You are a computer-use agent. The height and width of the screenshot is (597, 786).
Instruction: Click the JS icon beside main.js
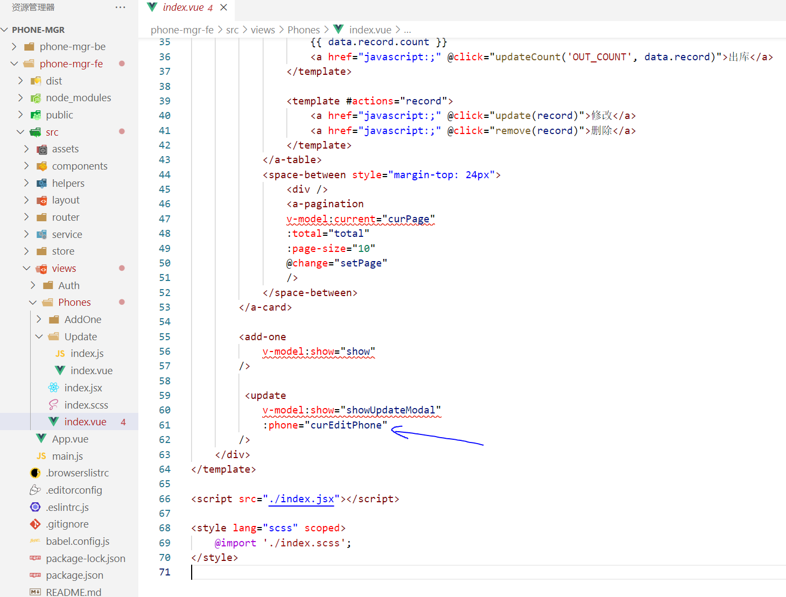tap(41, 456)
